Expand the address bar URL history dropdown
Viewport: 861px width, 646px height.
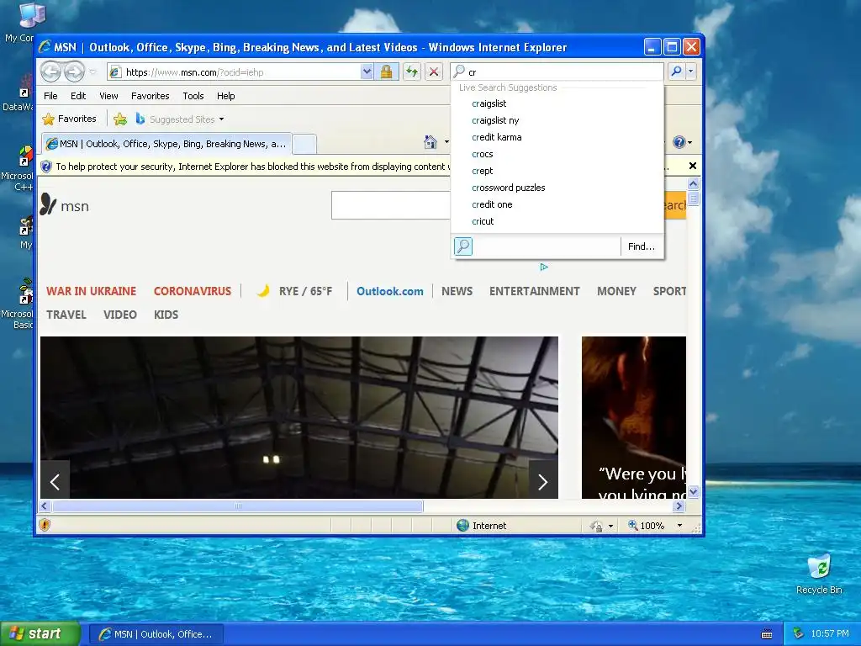click(x=367, y=71)
